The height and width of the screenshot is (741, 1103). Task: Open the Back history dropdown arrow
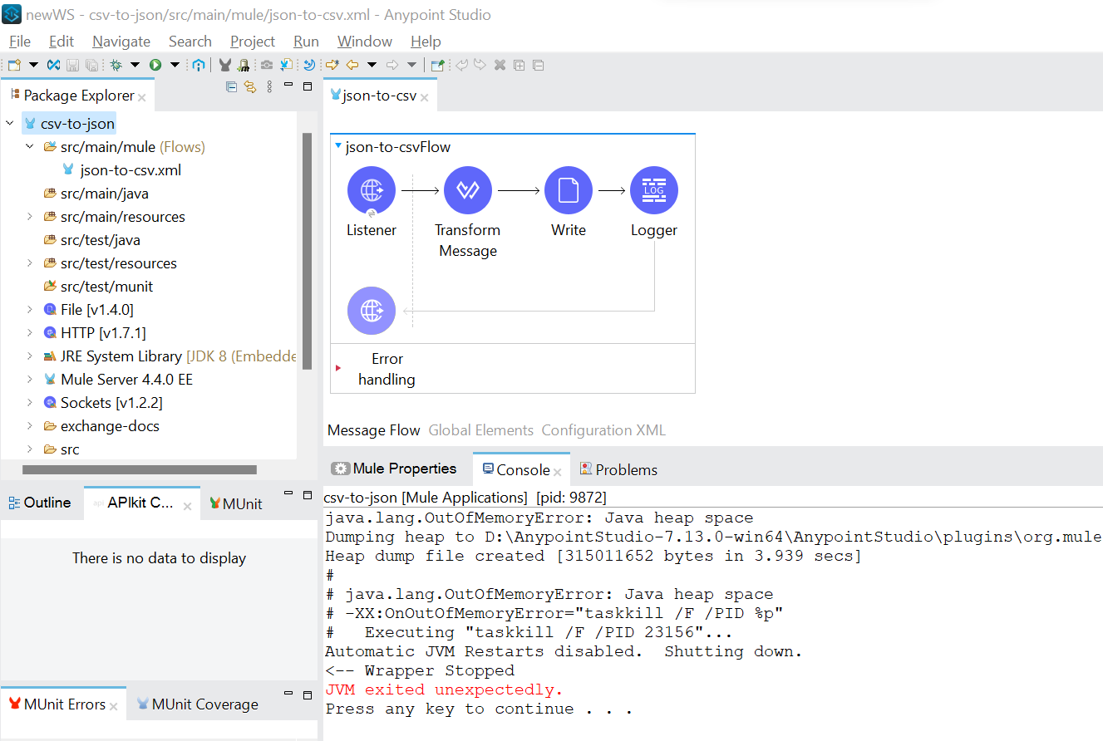pos(372,65)
